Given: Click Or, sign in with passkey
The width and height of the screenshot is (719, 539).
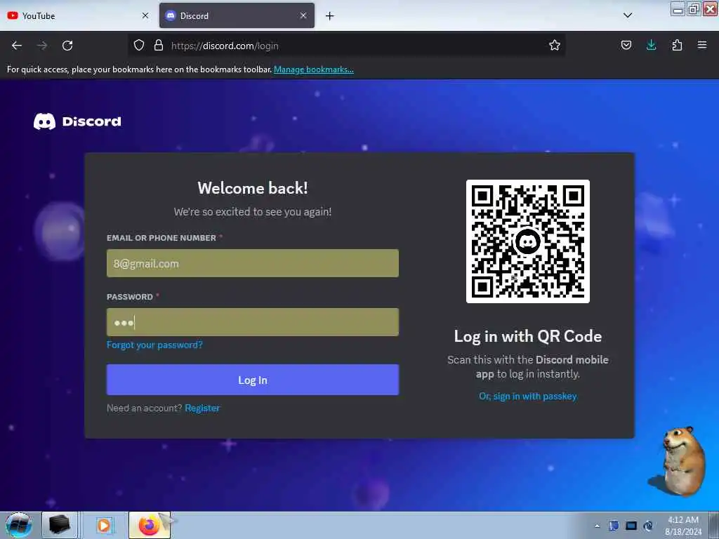Looking at the screenshot, I should 528,396.
